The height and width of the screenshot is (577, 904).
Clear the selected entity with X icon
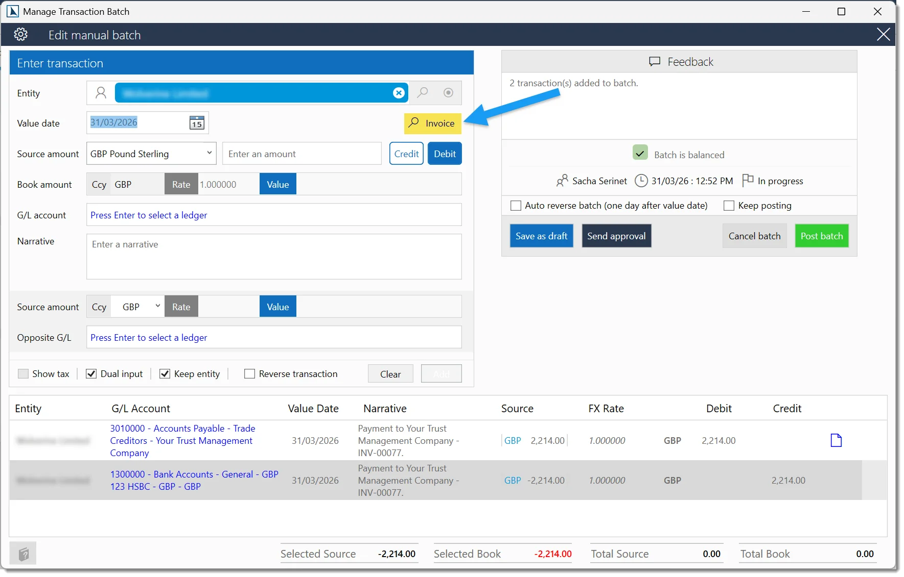(x=399, y=93)
